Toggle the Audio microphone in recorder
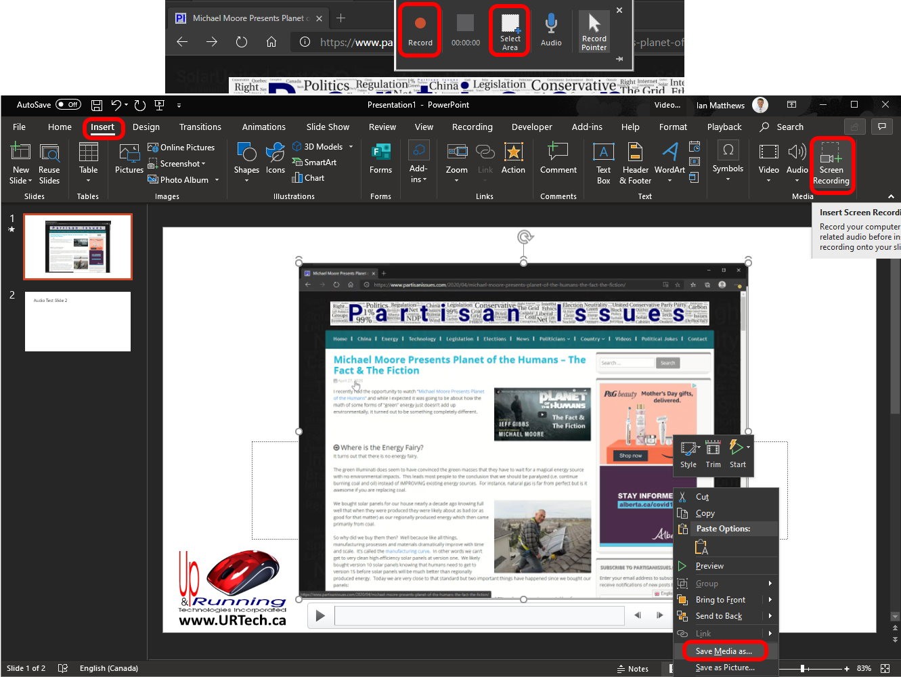 coord(551,30)
